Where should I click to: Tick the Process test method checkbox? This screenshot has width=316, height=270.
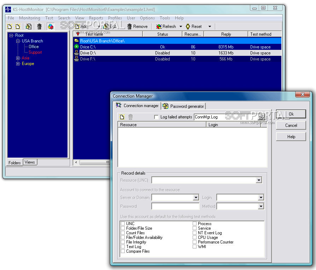click(x=194, y=223)
